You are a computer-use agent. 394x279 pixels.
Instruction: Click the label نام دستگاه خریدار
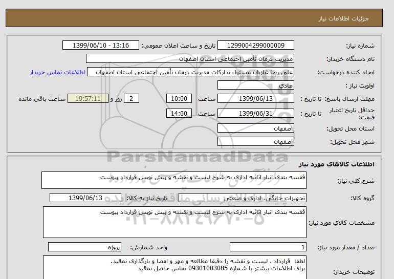(x=351, y=59)
